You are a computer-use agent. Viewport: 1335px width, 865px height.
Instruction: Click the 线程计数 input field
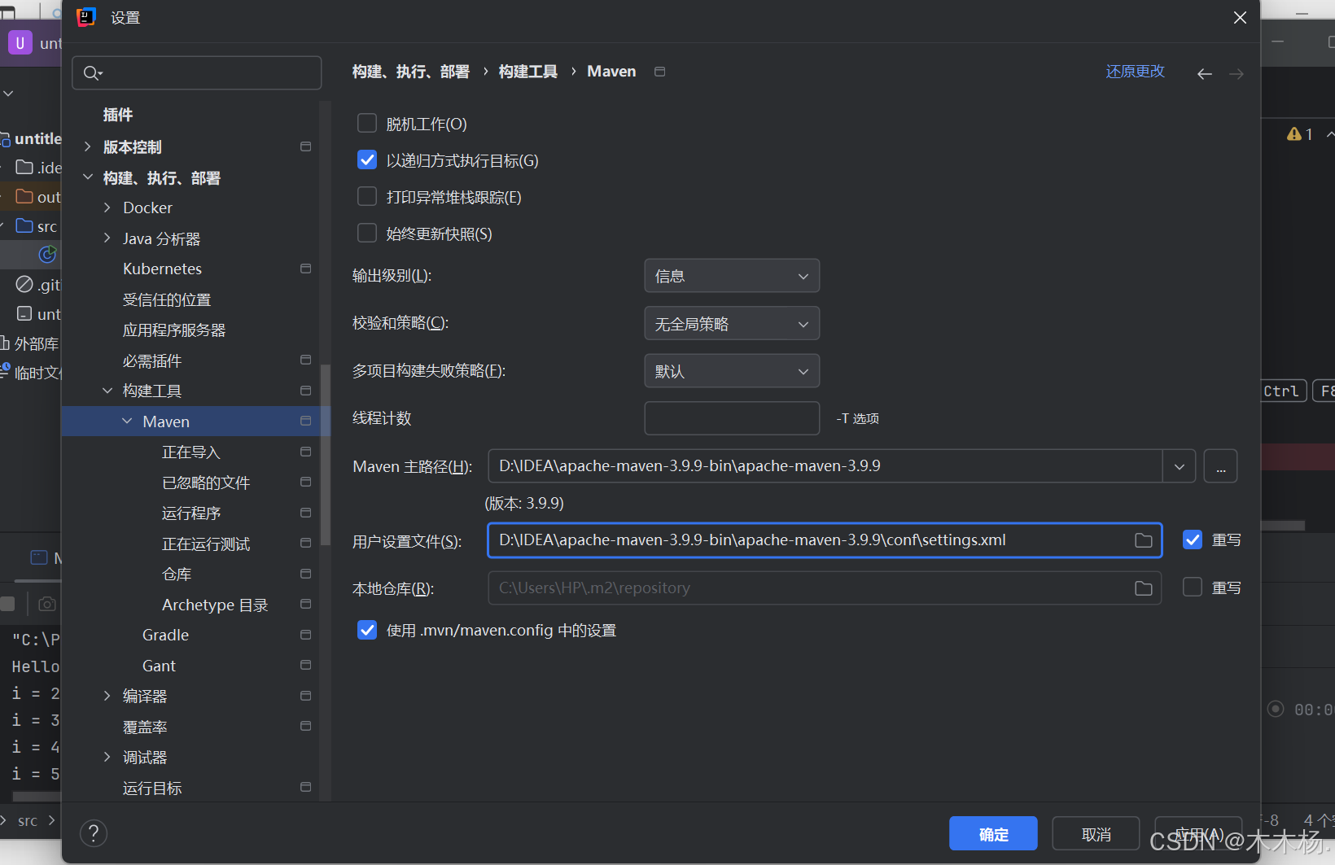[732, 418]
